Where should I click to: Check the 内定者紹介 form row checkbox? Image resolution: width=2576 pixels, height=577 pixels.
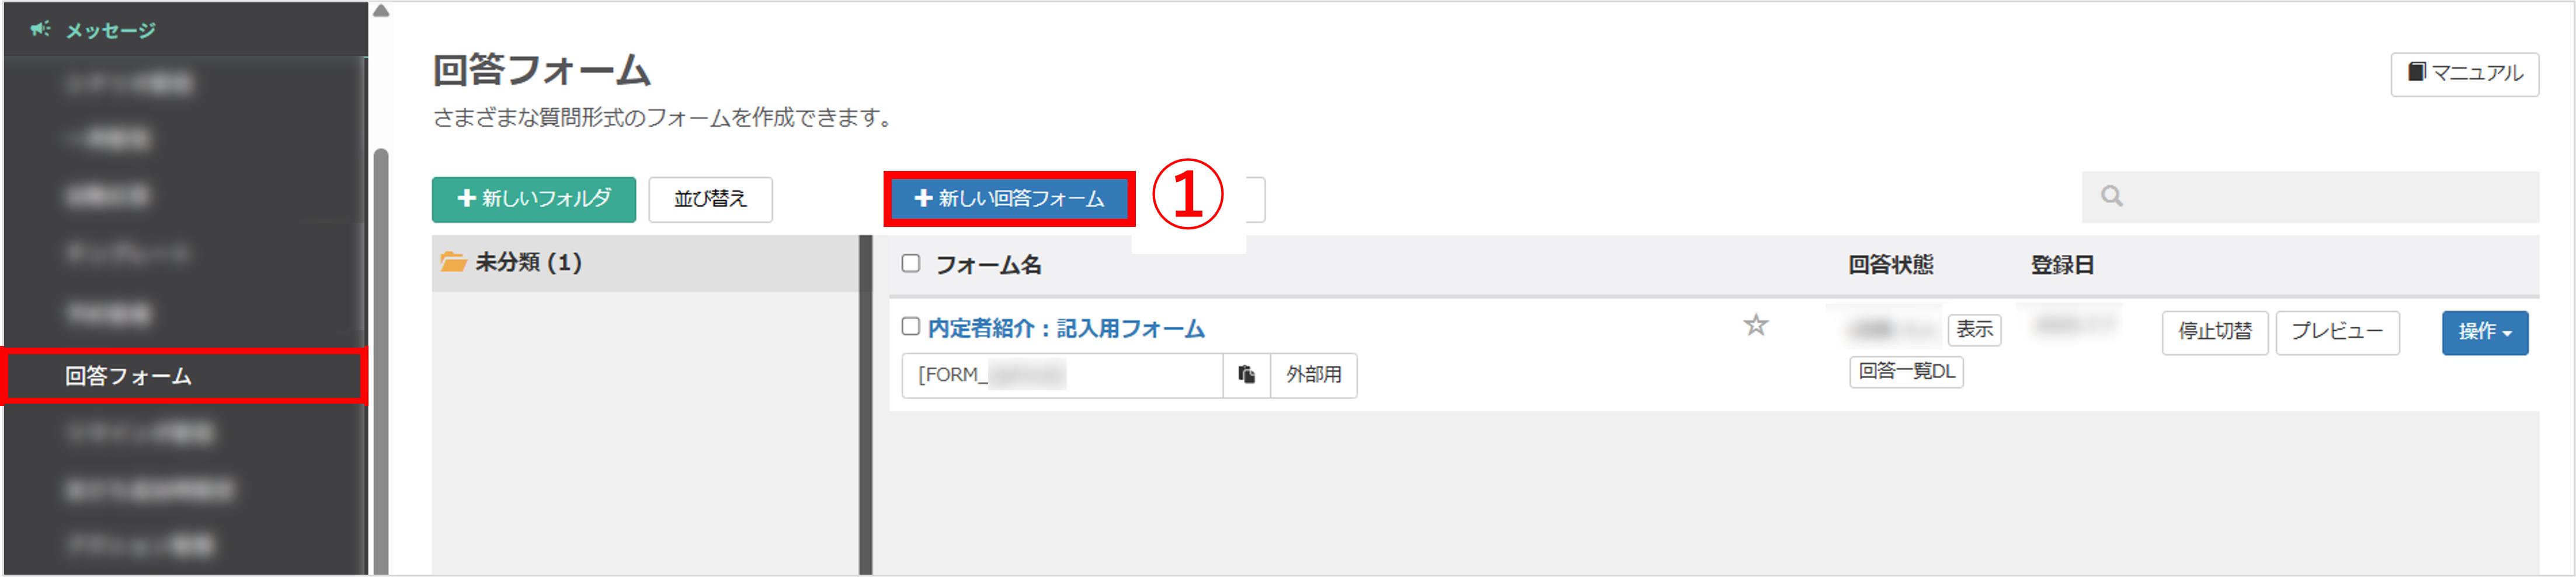[x=911, y=327]
